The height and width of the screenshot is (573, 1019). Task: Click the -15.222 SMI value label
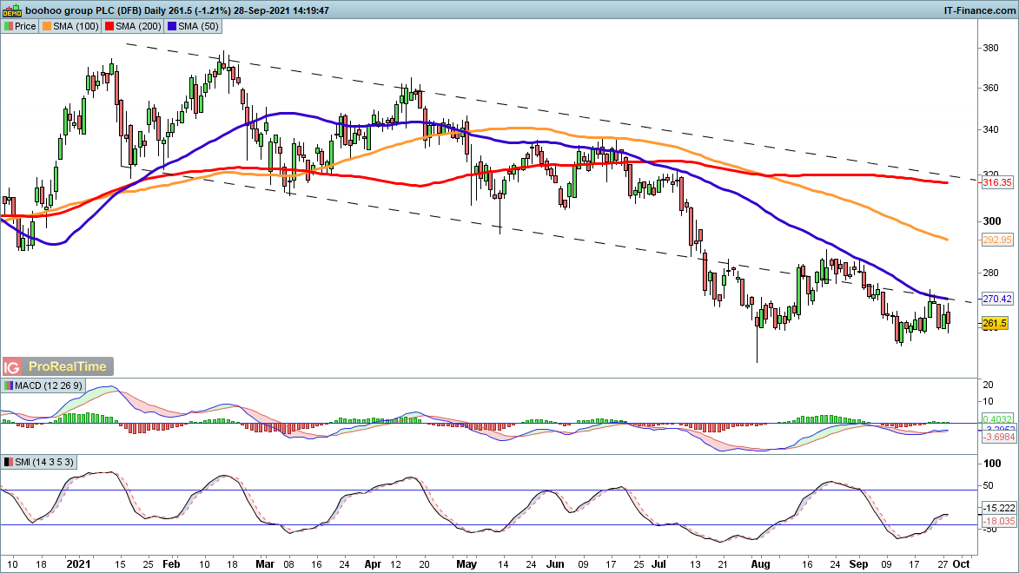998,508
